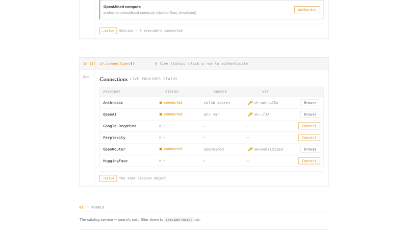The width and height of the screenshot is (408, 230).
Task: Click the connected status text for Anthropic
Action: [x=173, y=103]
